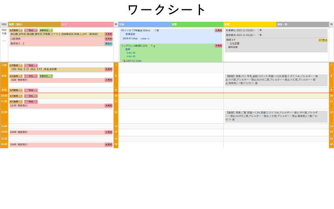Viewport: 334px width, 209px height.
Task: Click the 実施中 badge on 酸素吸入 row
Action: (108, 43)
